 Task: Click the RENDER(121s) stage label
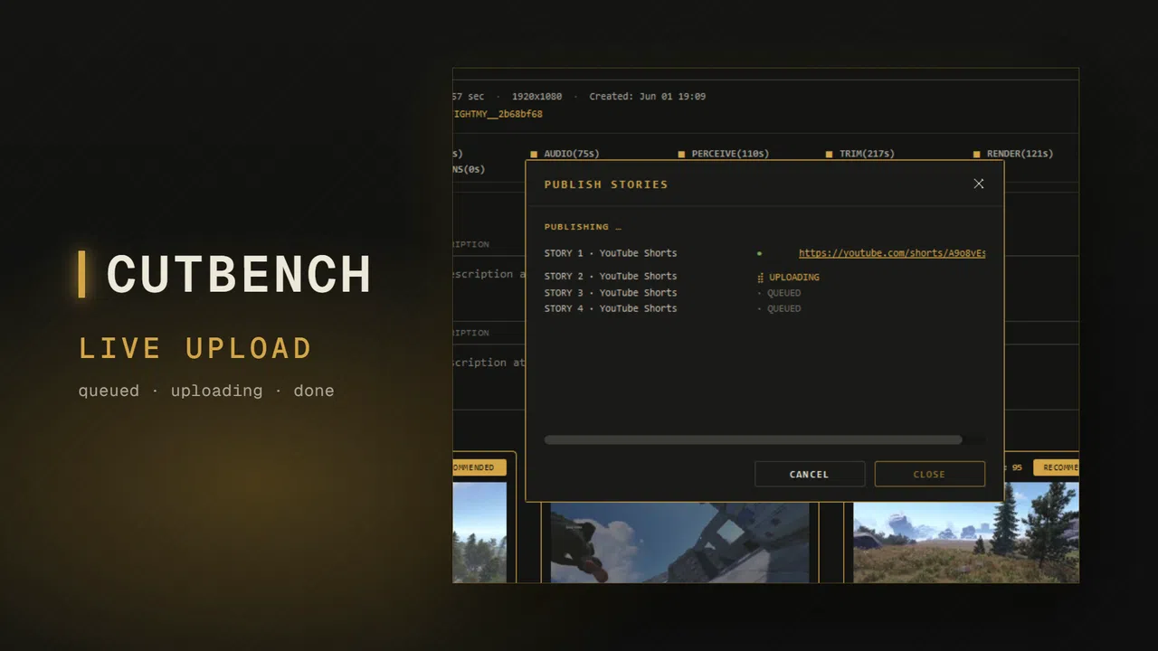point(1020,154)
